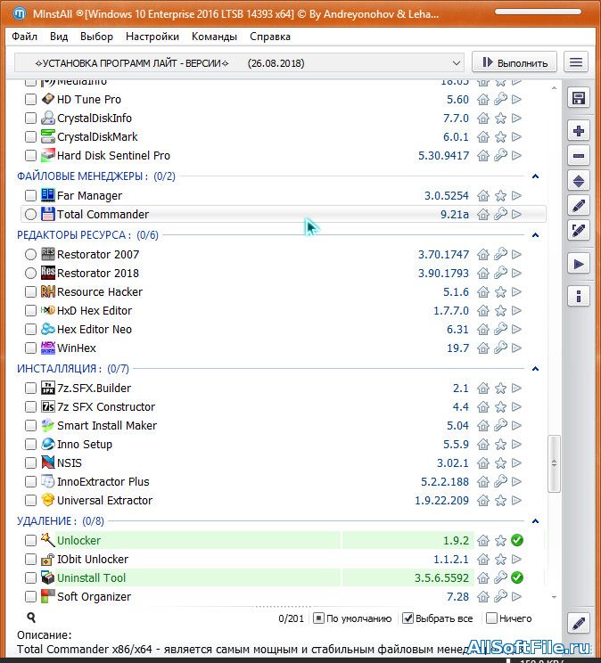Open the Настройки menu

pyautogui.click(x=152, y=37)
